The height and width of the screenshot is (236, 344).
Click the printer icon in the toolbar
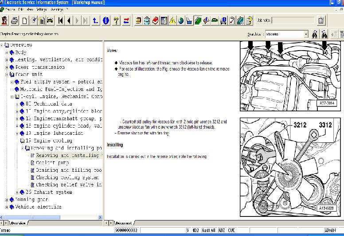(15, 20)
